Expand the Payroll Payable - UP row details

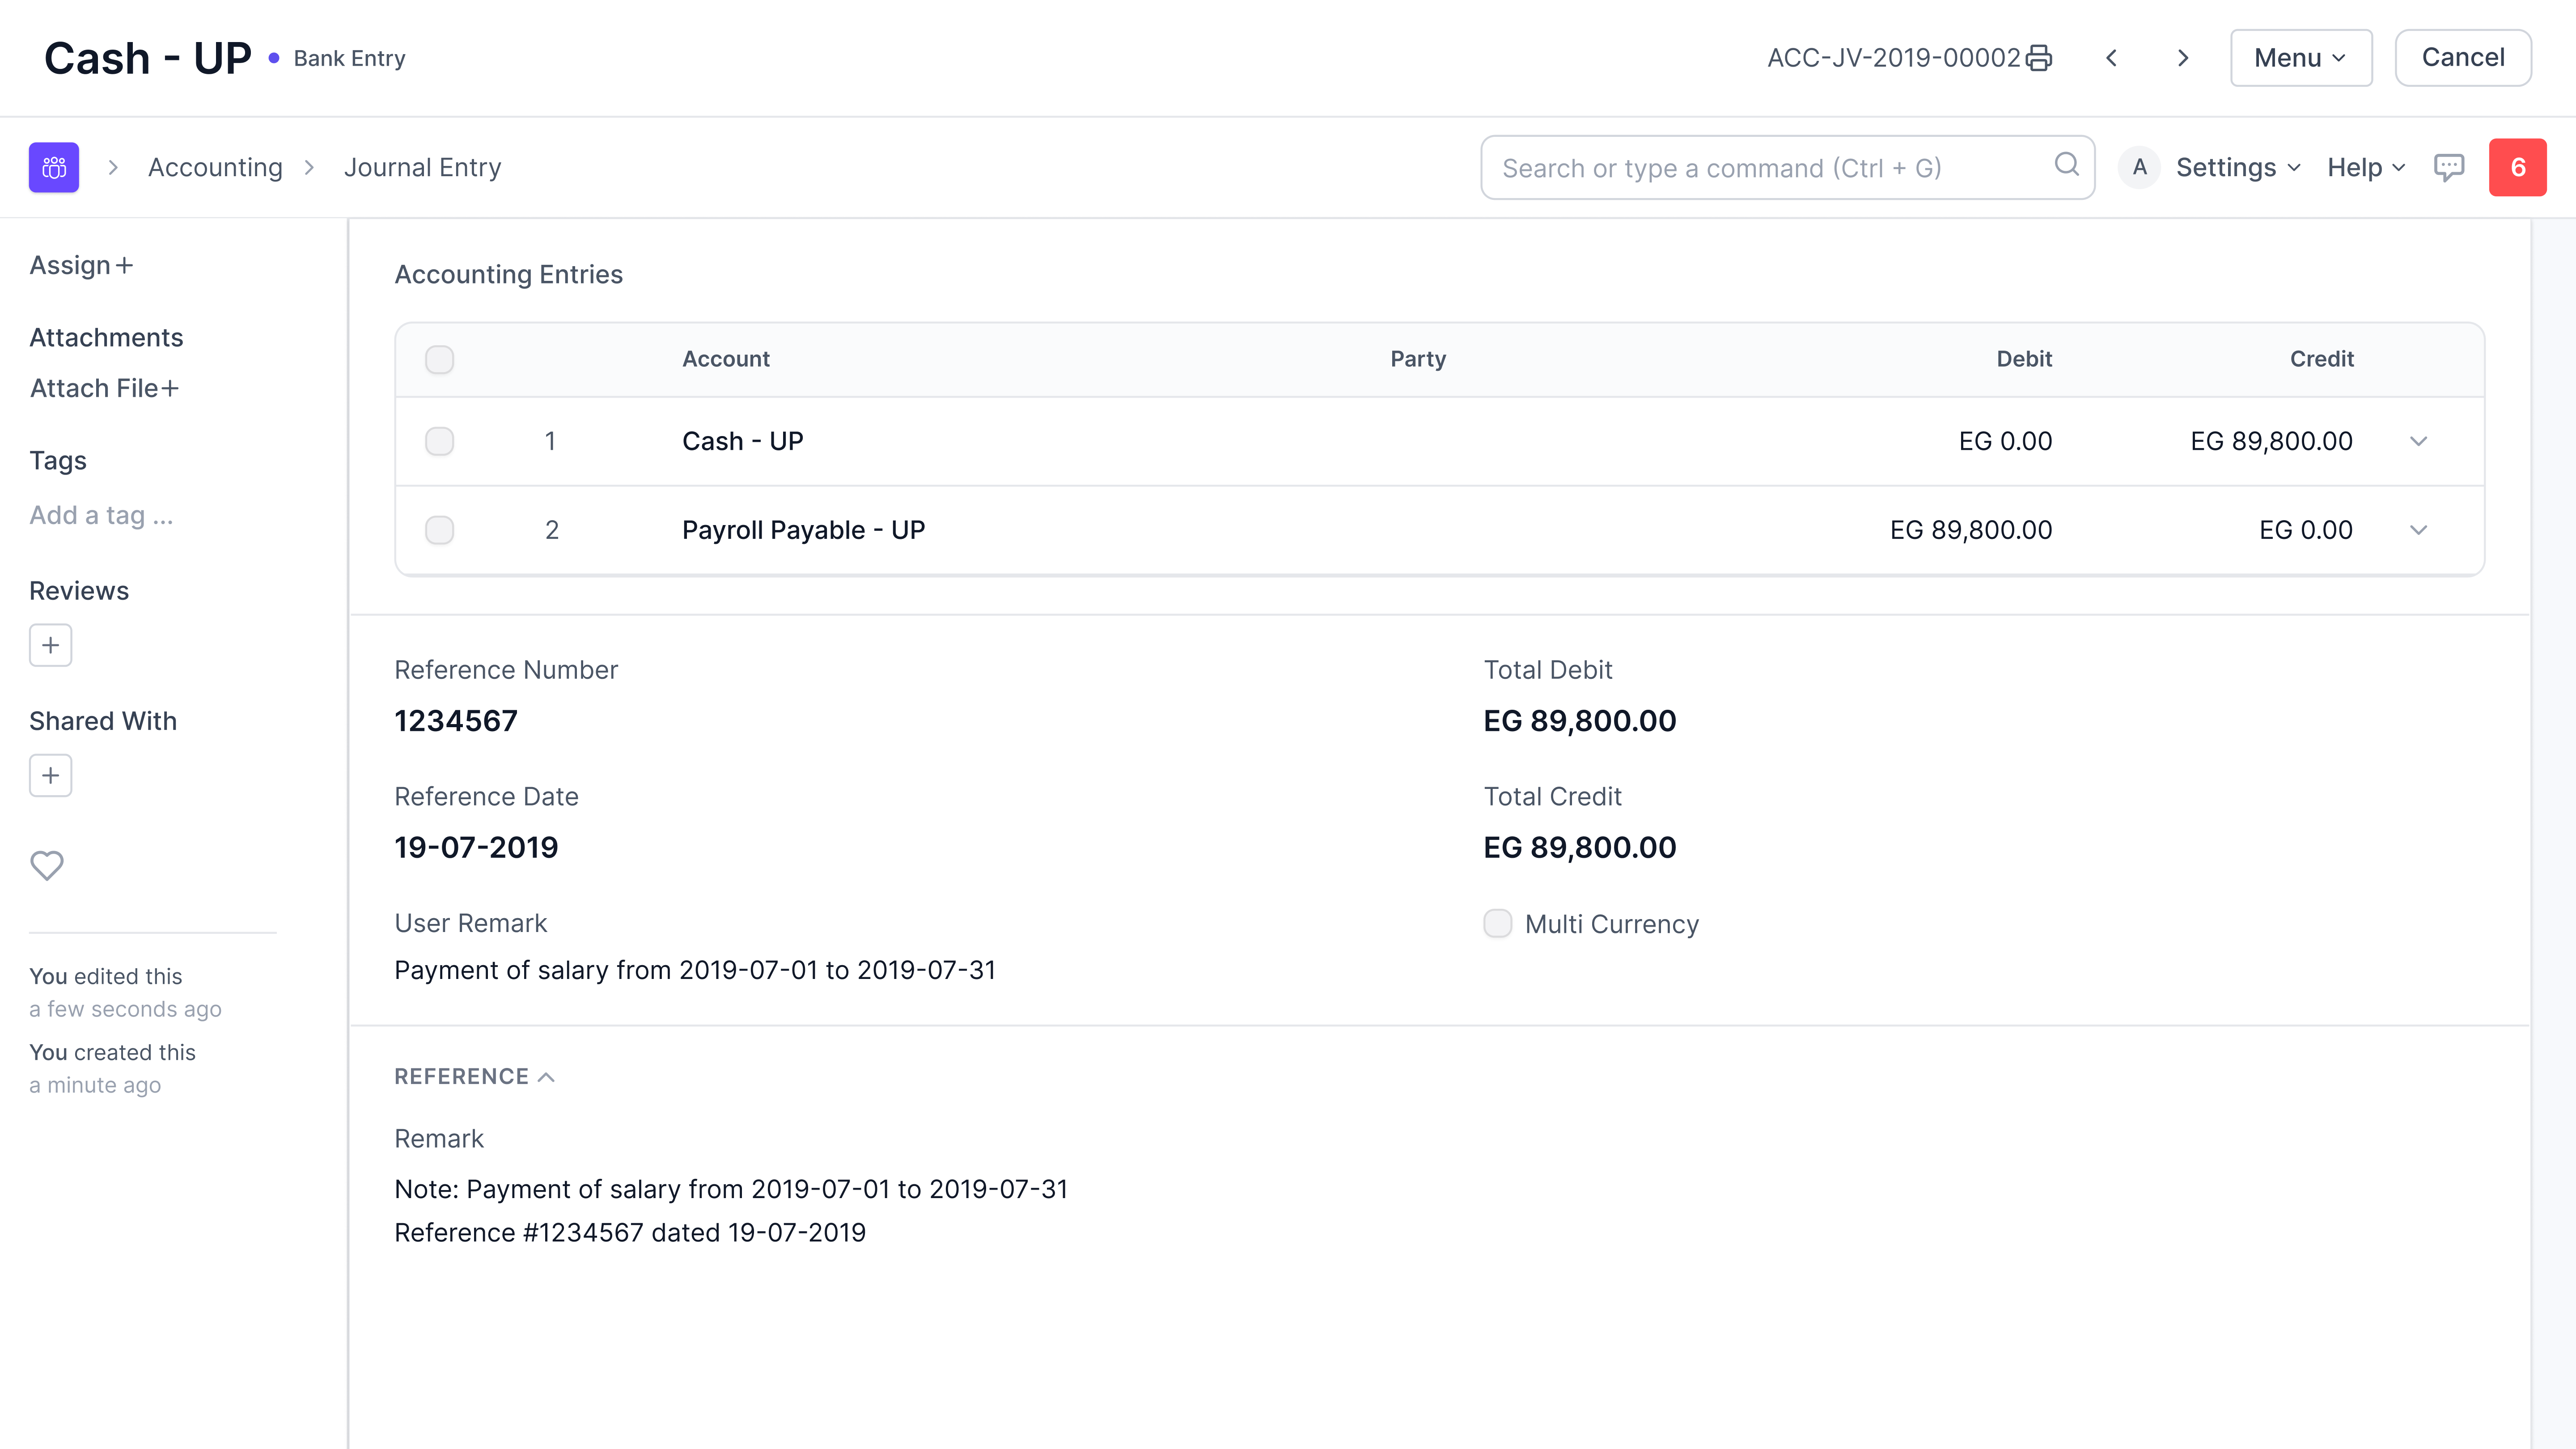pyautogui.click(x=2419, y=530)
